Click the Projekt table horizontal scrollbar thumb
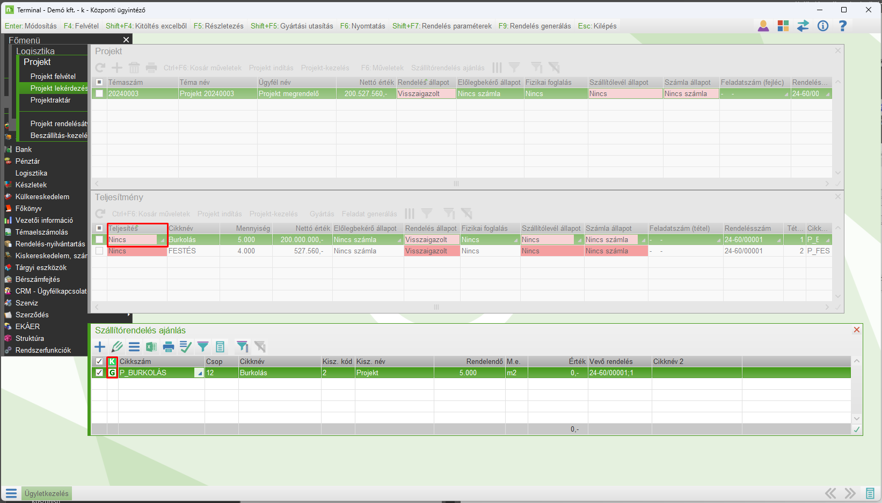Screen dimensions: 882x503 click(x=456, y=184)
